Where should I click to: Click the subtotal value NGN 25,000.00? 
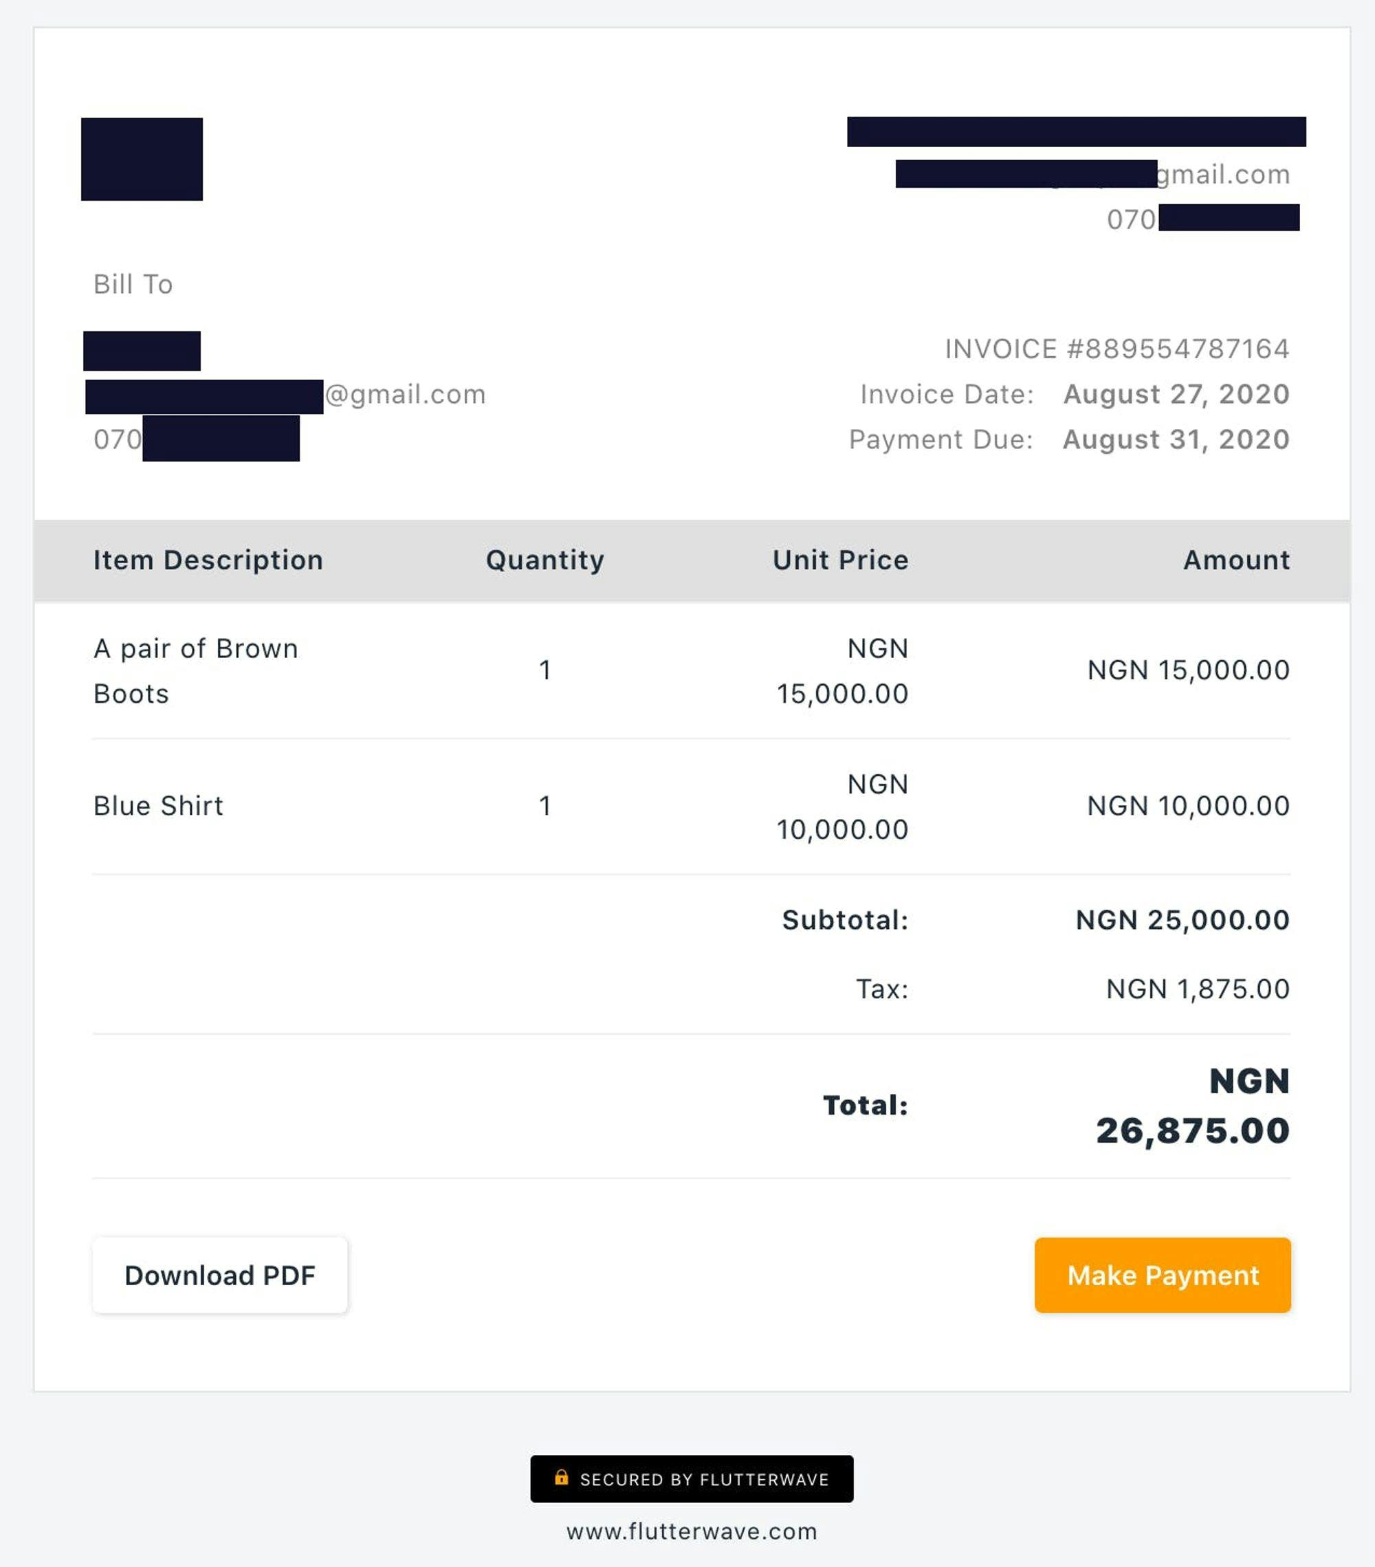coord(1182,920)
